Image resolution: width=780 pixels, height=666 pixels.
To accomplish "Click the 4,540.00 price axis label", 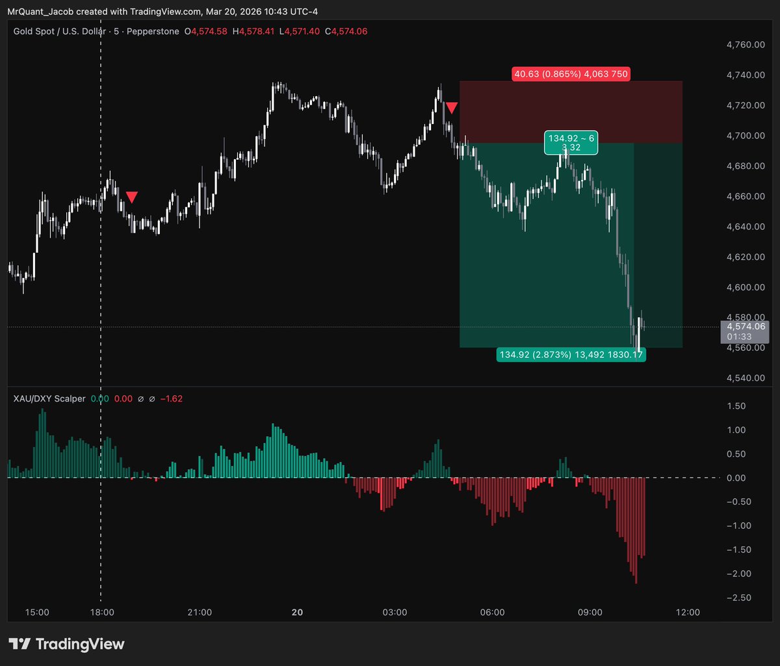I will coord(744,378).
